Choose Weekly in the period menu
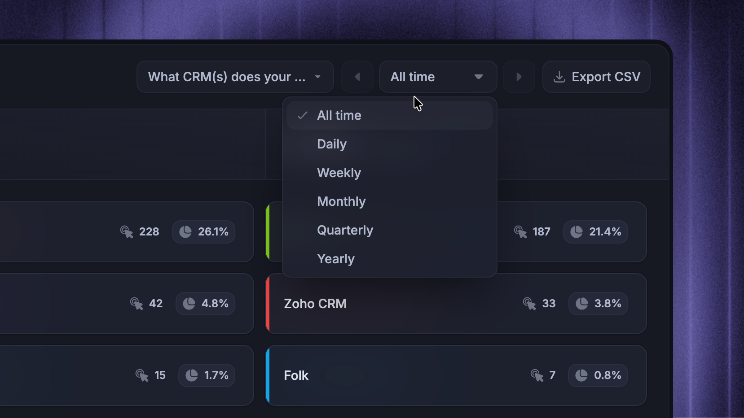 click(390, 173)
